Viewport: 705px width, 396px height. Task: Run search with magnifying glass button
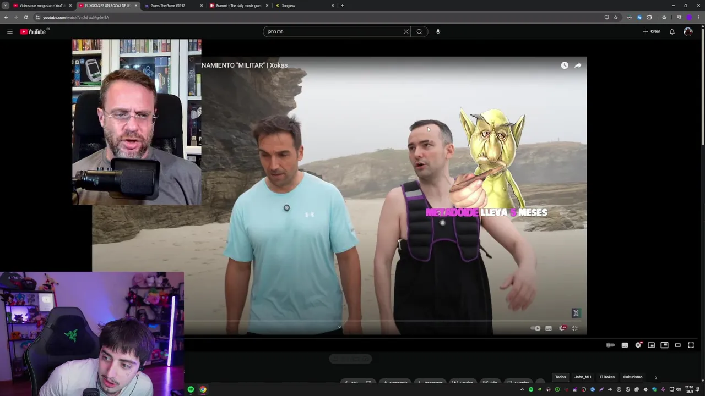419,31
